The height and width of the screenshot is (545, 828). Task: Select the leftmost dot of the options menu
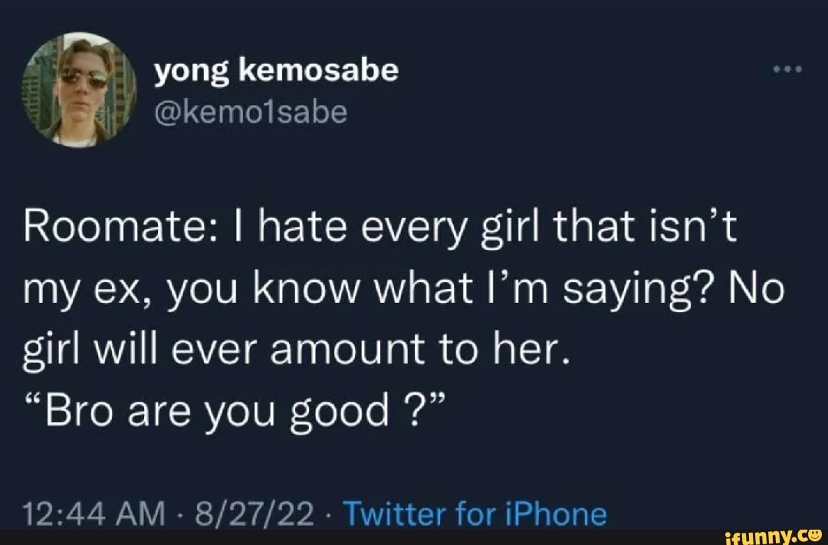(x=777, y=67)
